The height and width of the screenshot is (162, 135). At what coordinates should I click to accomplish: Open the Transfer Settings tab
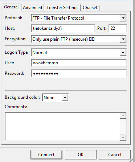(62, 8)
